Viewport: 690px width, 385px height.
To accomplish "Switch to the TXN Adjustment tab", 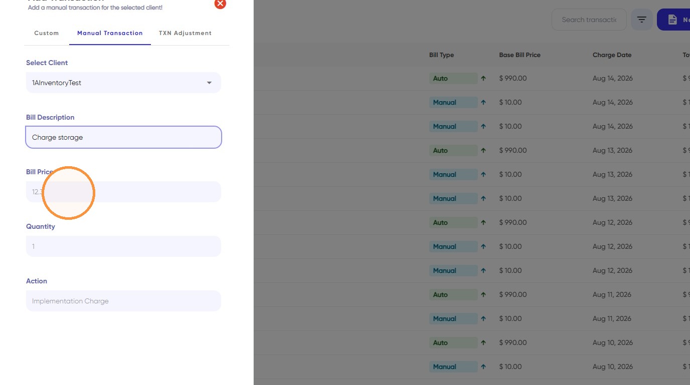I will [185, 33].
